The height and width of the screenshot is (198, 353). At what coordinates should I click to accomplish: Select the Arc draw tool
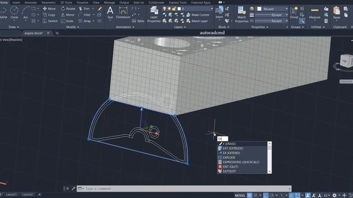(x=25, y=13)
